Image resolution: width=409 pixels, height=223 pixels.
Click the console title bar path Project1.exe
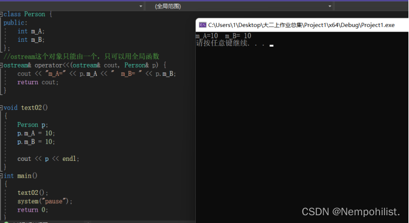[x=301, y=25]
